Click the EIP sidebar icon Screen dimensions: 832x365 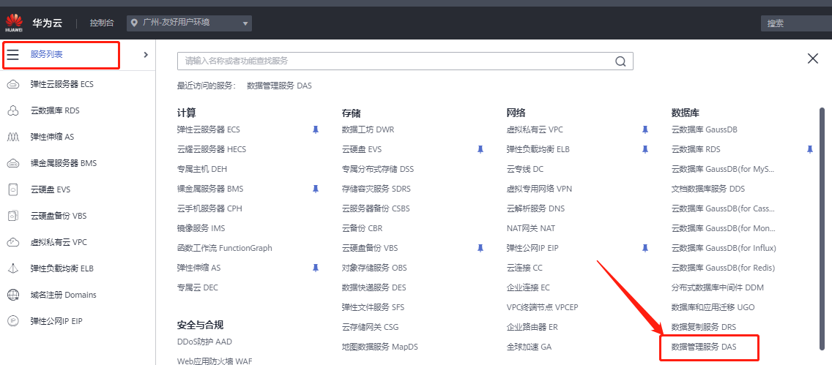(13, 321)
